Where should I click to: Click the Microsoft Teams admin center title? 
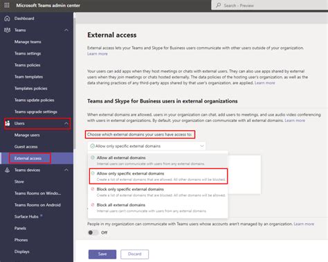48,6
